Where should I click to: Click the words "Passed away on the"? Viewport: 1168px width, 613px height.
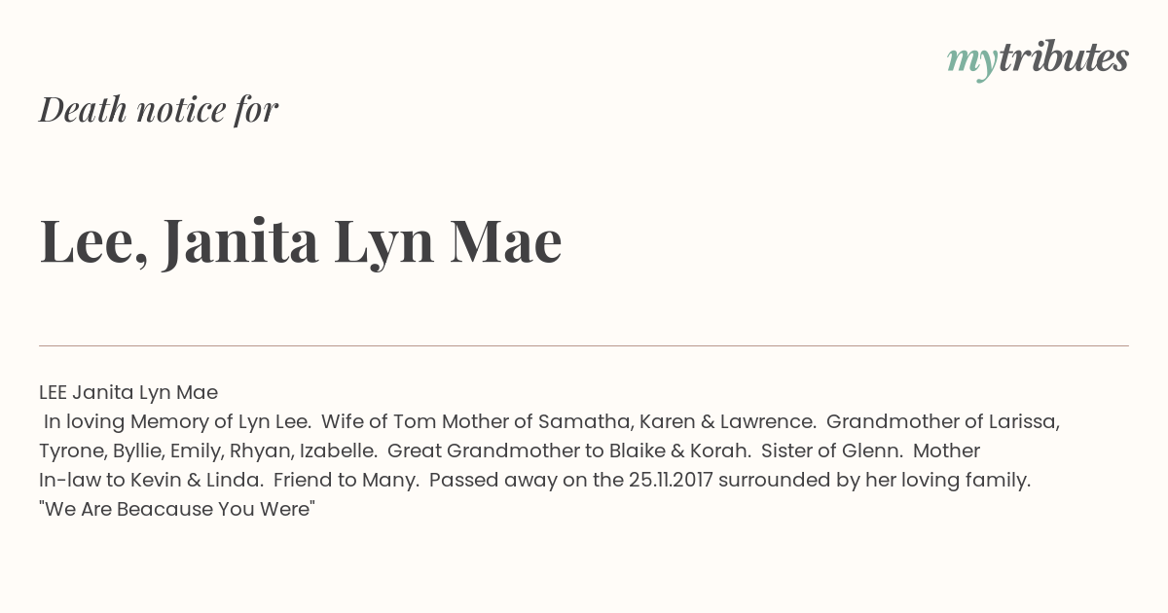(x=526, y=481)
